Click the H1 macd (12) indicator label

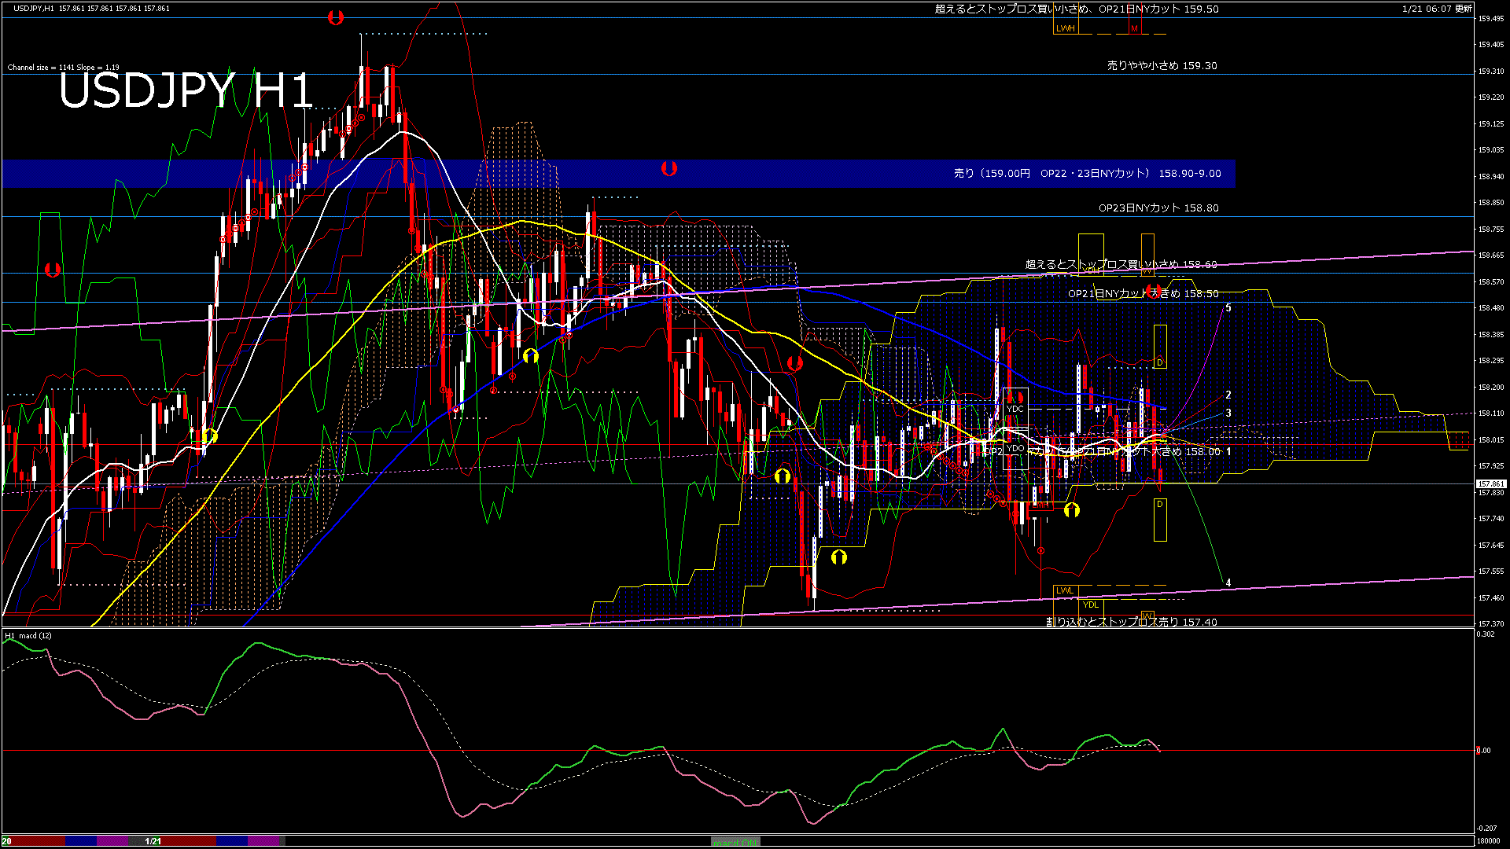click(x=28, y=635)
